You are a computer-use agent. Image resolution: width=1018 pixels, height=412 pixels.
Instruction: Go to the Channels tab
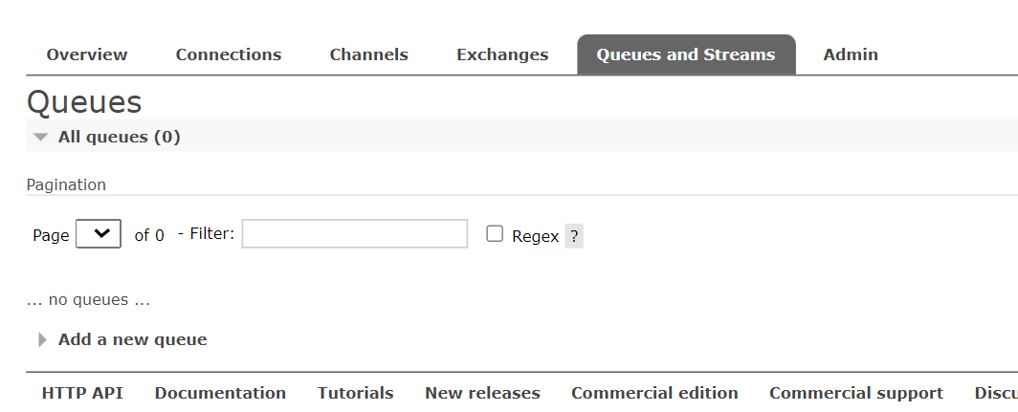click(x=368, y=54)
